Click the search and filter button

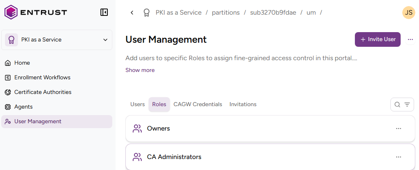[402, 105]
